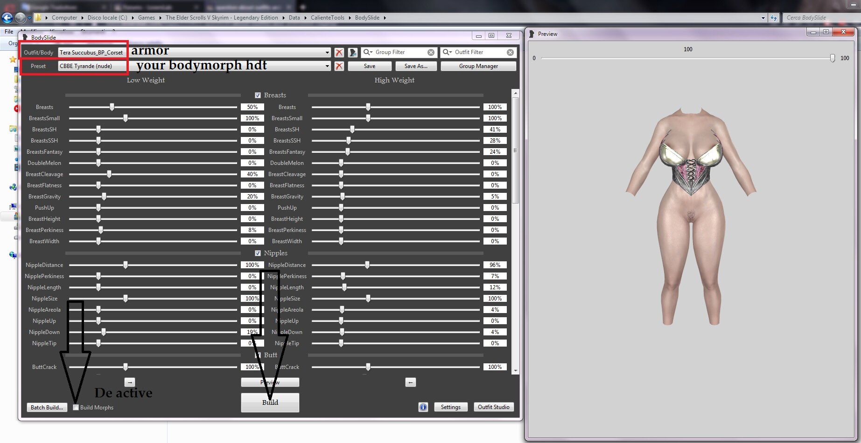Clear the Outfit Filter search field
Screen dimensions: 861x443
[510, 53]
